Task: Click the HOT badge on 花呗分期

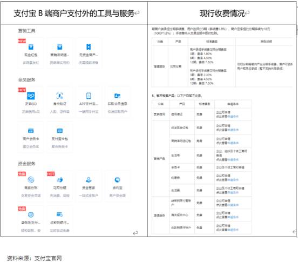Action: pyautogui.click(x=51, y=174)
